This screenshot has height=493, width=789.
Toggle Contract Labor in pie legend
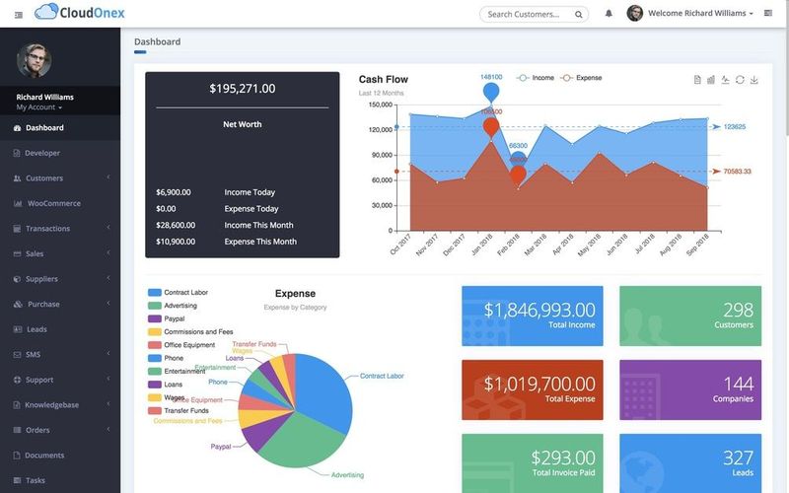coord(178,292)
